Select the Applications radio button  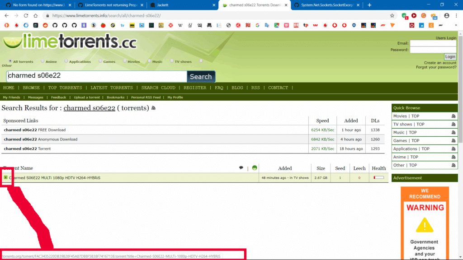pos(66,61)
